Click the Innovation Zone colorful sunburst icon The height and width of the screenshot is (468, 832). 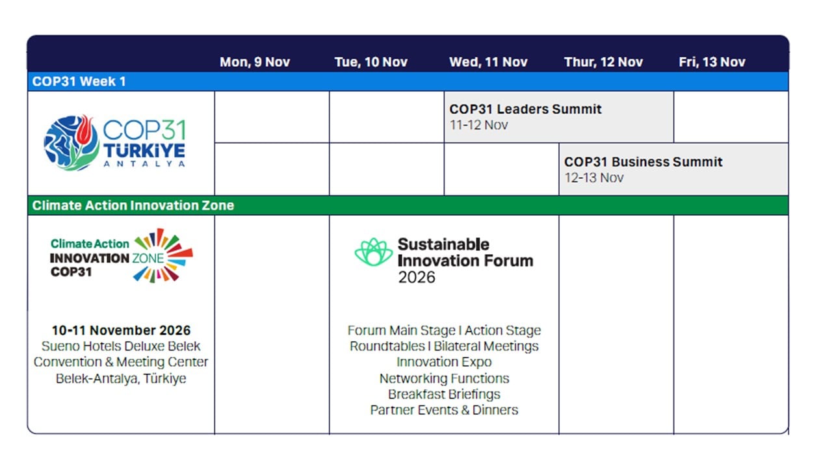(x=163, y=255)
